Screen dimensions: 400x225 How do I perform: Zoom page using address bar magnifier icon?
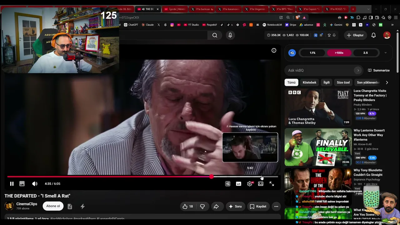tap(288, 17)
